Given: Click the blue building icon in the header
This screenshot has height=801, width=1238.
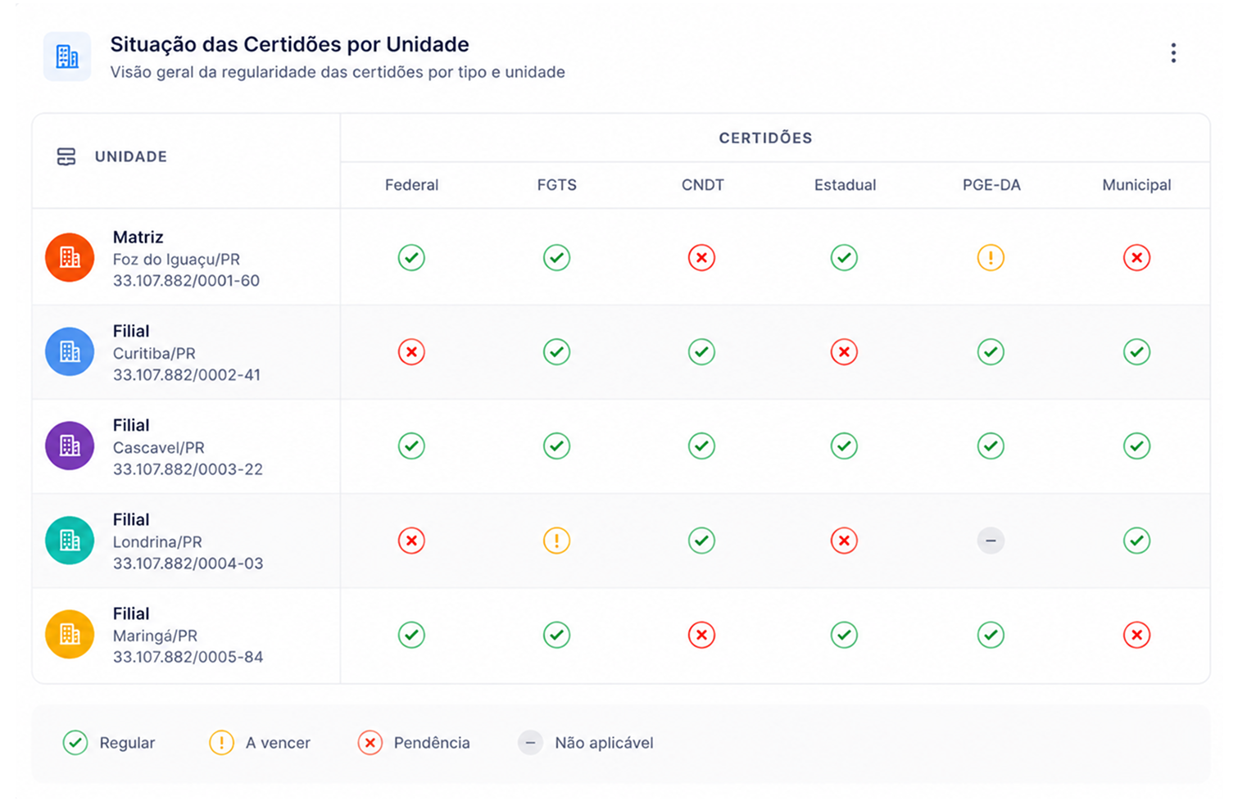Looking at the screenshot, I should (67, 57).
